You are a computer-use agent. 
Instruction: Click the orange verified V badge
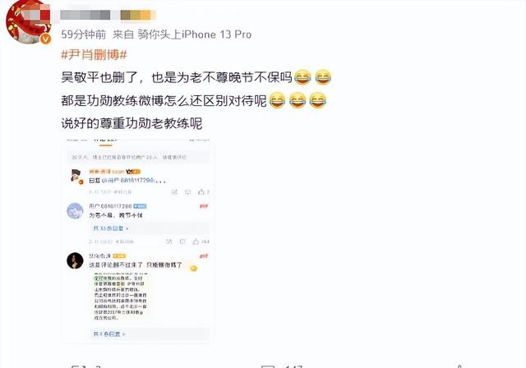(x=45, y=39)
